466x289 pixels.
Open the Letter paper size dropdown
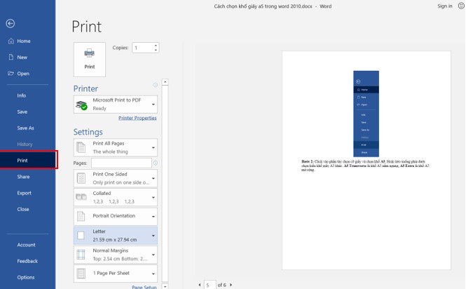pos(116,235)
